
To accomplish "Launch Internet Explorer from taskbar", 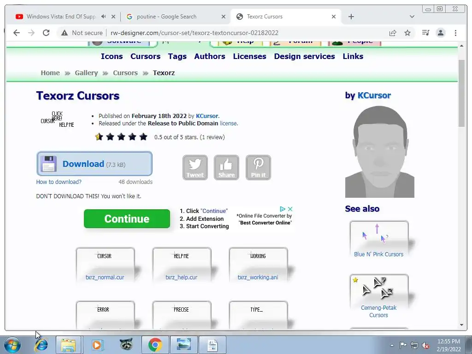I will click(41, 345).
